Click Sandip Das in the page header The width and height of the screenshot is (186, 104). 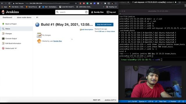97,12
